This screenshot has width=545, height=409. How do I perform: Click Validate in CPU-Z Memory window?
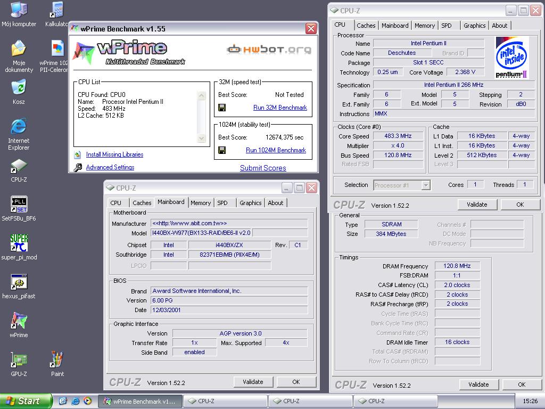point(478,385)
